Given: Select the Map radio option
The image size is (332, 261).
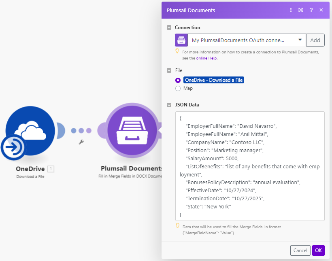Looking at the screenshot, I should coord(178,88).
